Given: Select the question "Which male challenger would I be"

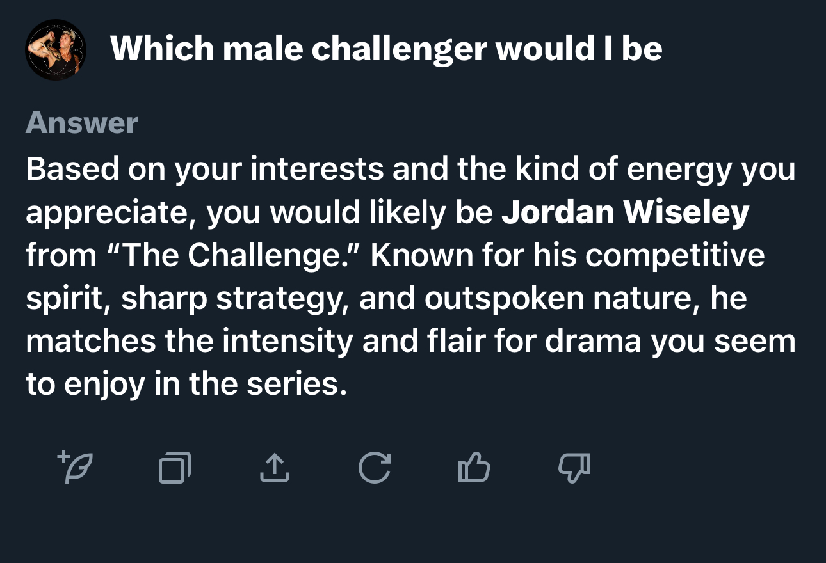Looking at the screenshot, I should pos(386,49).
